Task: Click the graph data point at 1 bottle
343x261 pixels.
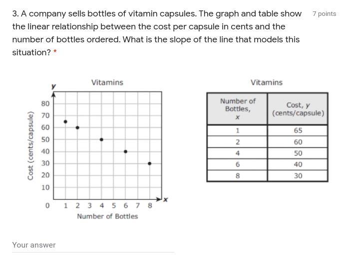Action: coord(65,122)
